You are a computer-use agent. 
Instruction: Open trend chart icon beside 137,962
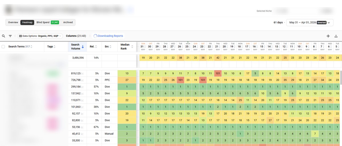point(82,94)
